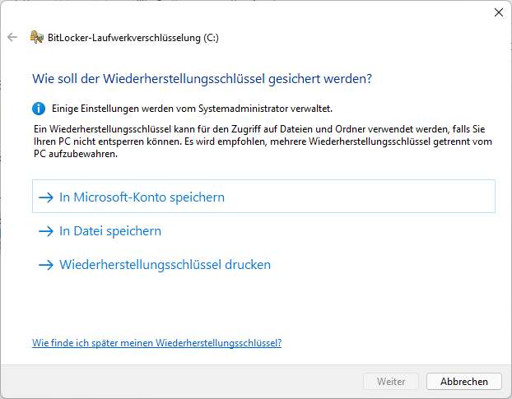This screenshot has width=512, height=399.
Task: Close the BitLocker dialog window
Action: tap(498, 12)
